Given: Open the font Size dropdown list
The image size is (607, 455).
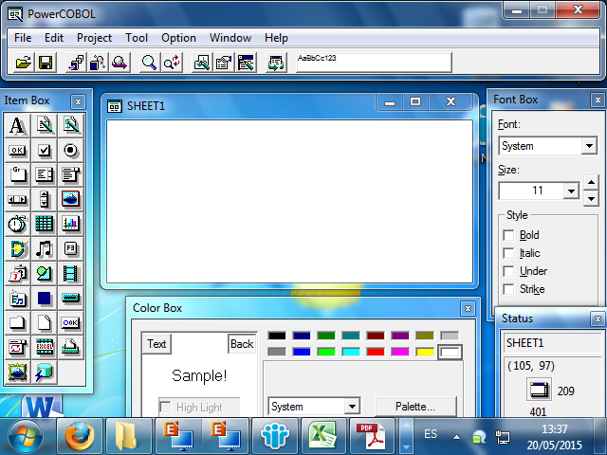Looking at the screenshot, I should coord(571,191).
